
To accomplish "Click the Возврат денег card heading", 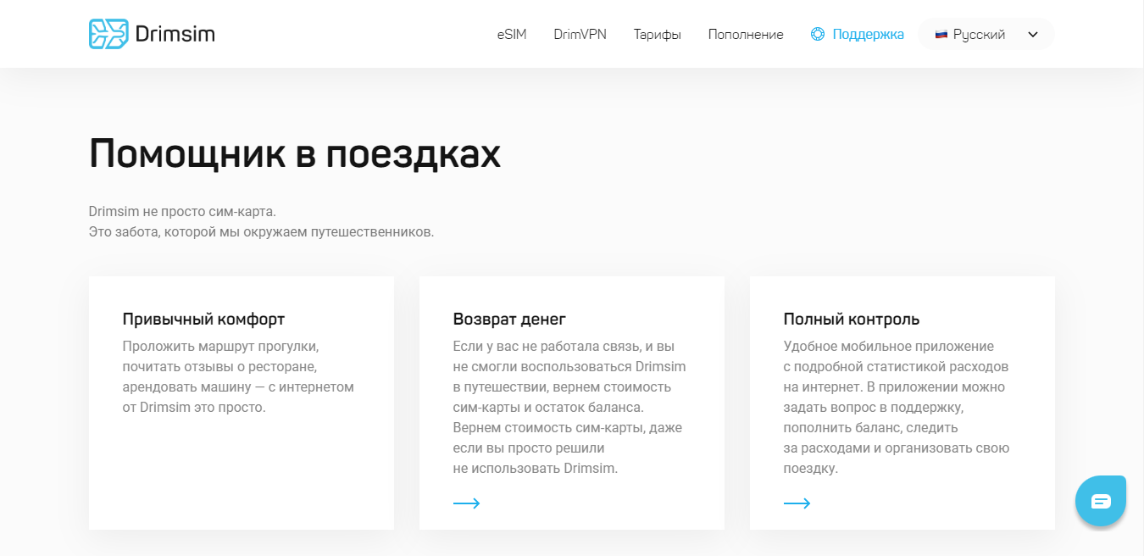I will 509,320.
